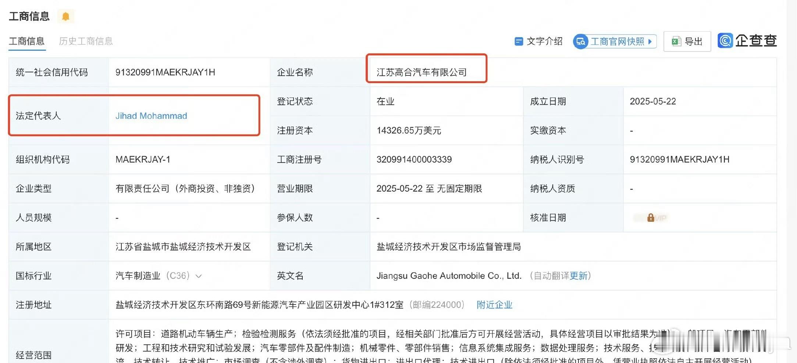Select credit code 91320991MAEKRJAY1H in the first row
Screen dimensions: 797x363
point(165,72)
